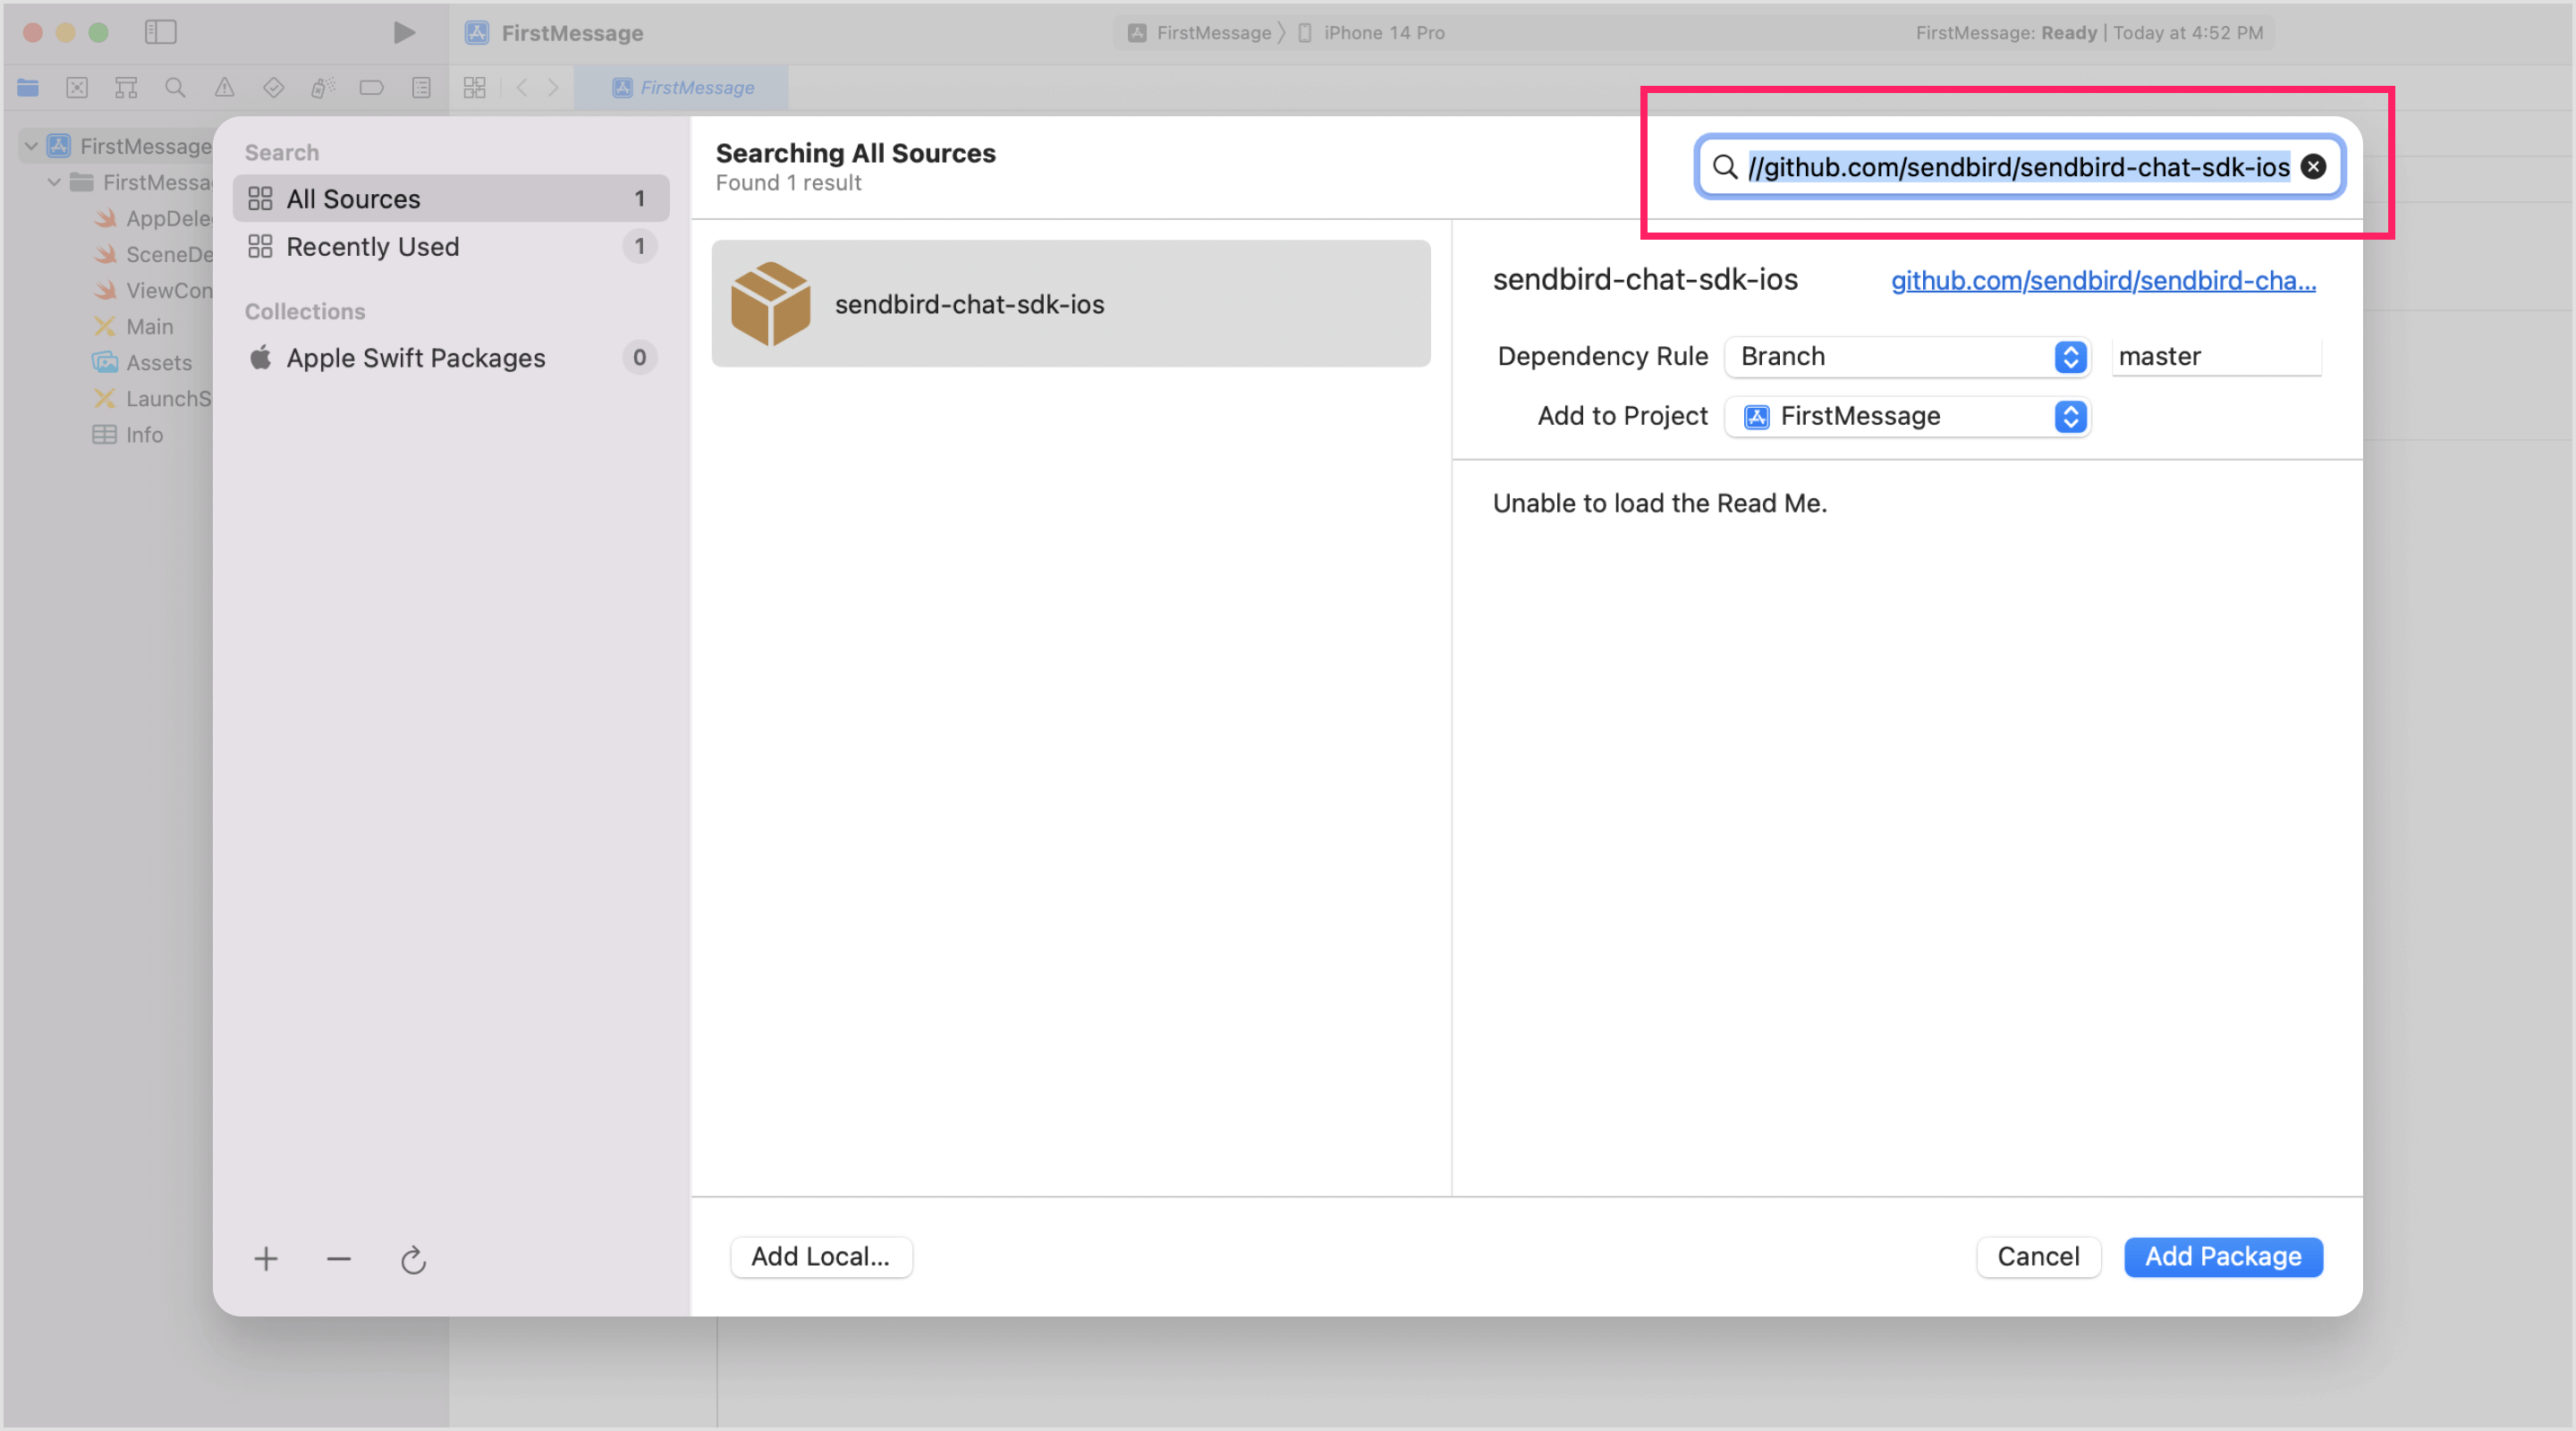
Task: Select sendbird-chat-sdk-ios package result
Action: 1070,304
